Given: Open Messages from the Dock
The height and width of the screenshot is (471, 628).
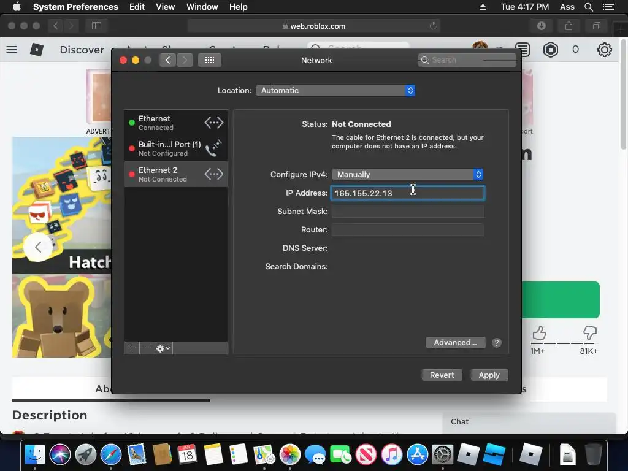Looking at the screenshot, I should [315, 454].
